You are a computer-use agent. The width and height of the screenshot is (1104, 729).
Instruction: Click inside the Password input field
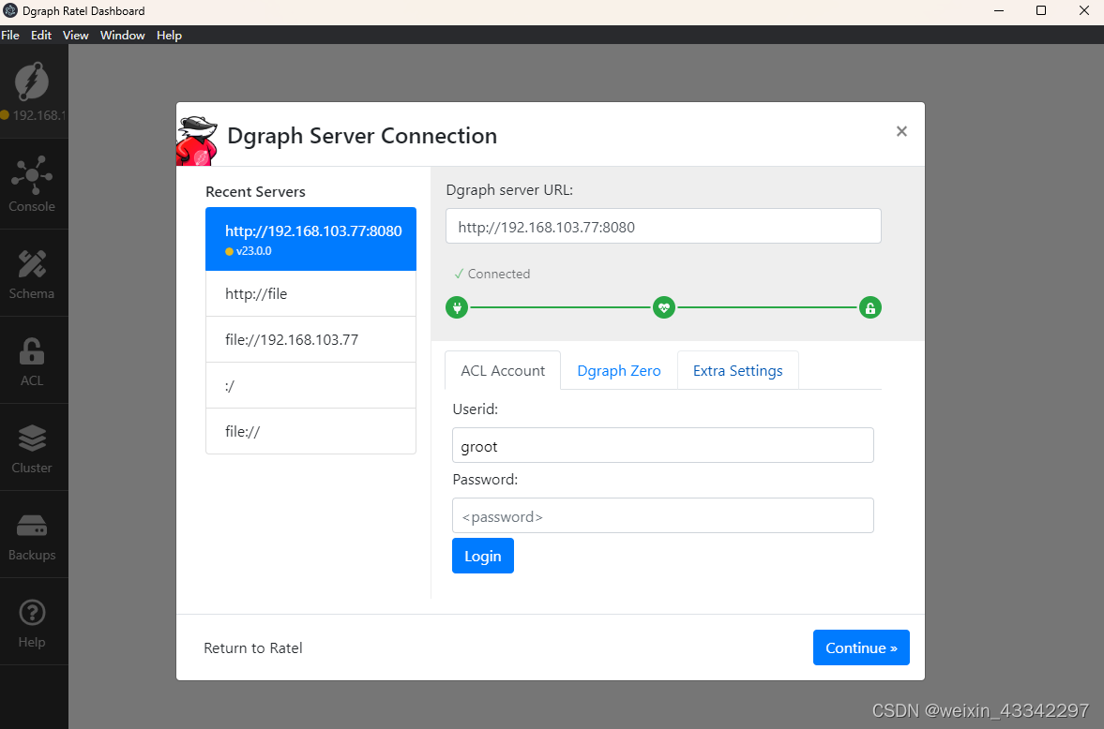[663, 515]
